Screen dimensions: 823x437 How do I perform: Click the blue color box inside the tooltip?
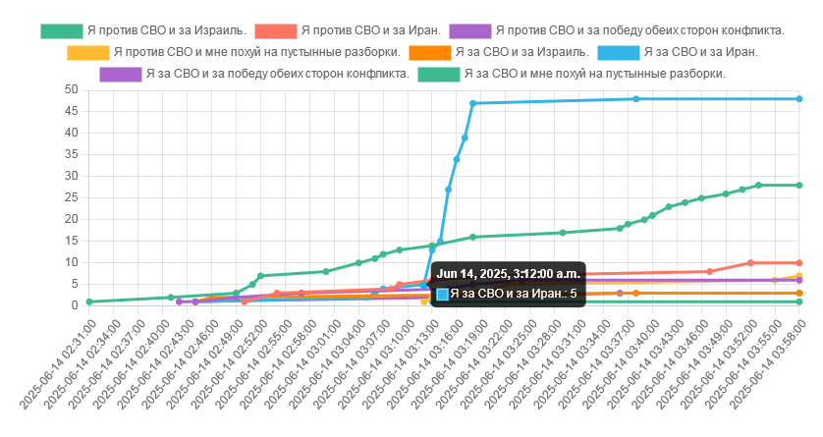pos(443,295)
